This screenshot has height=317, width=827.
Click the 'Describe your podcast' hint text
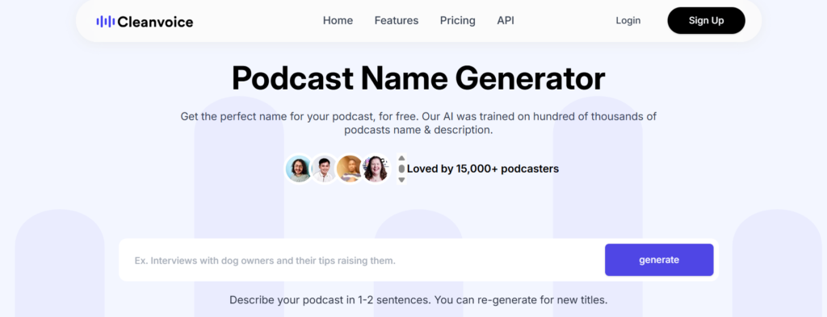coord(418,300)
